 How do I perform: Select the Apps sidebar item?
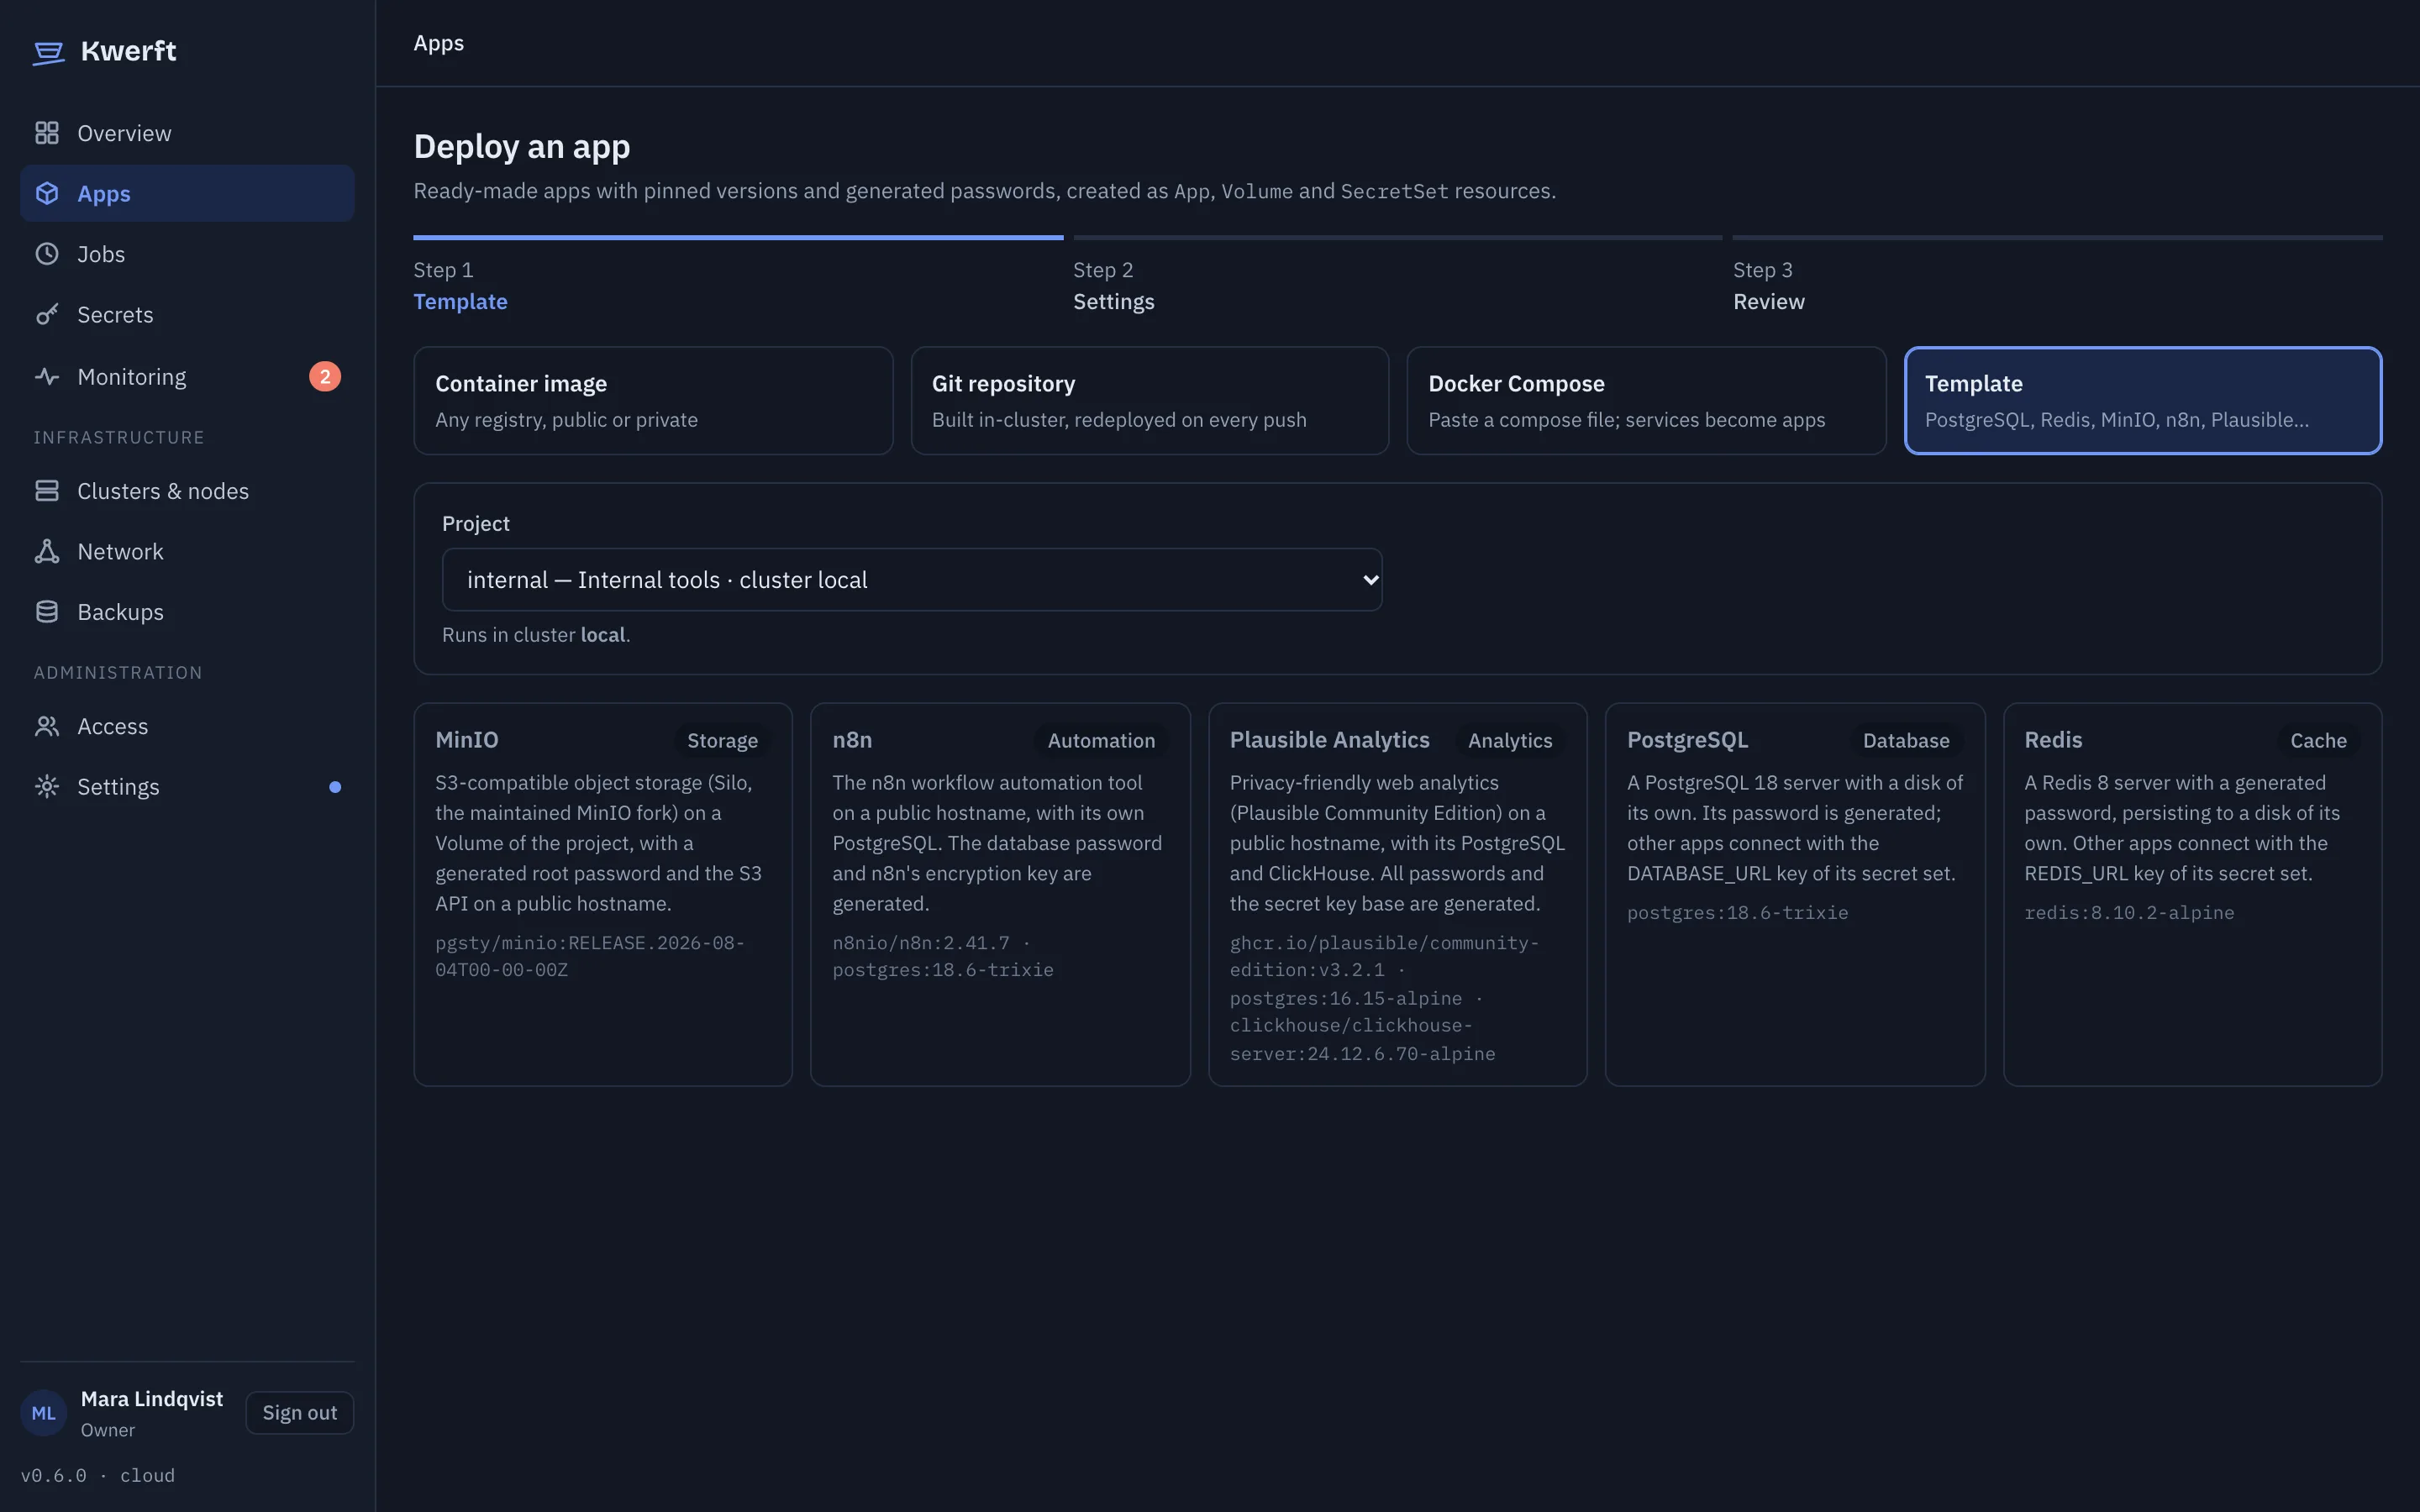[187, 193]
